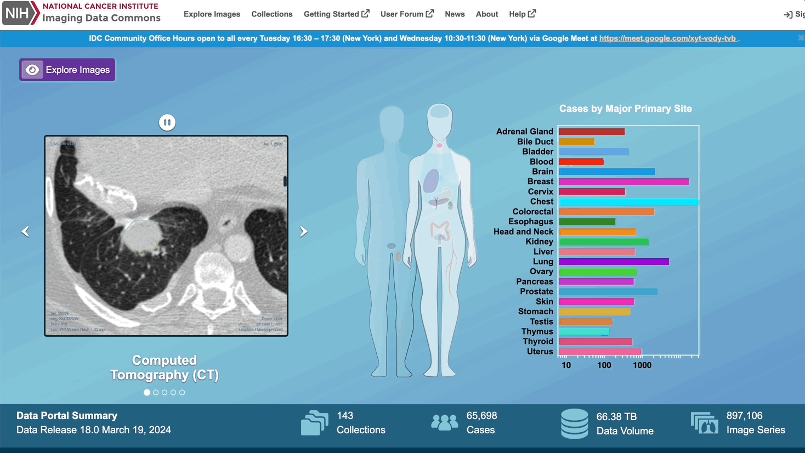Click the Cases people icon

[x=444, y=423]
